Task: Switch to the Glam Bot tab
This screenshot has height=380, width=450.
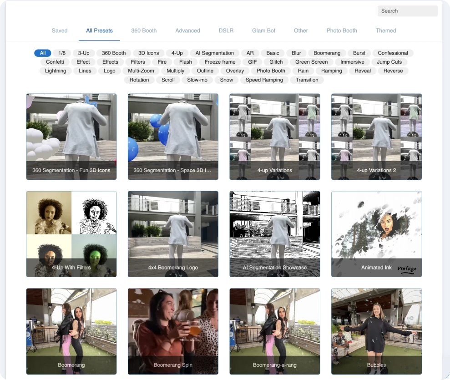Action: click(x=264, y=30)
